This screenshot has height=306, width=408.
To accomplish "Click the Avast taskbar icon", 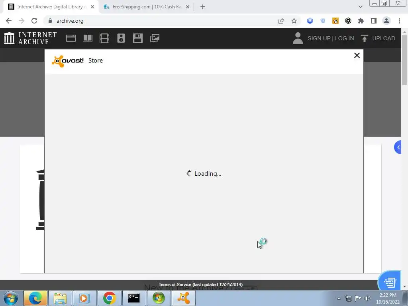I will [x=183, y=298].
